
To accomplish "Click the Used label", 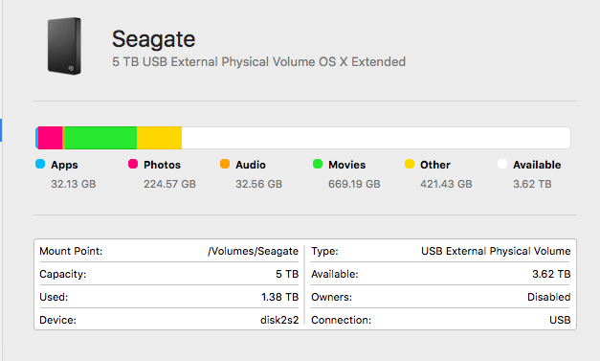I will click(54, 297).
